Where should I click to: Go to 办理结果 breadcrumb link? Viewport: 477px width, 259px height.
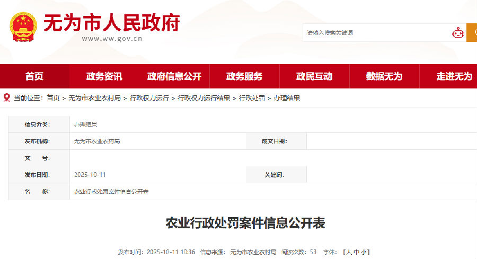coord(287,98)
